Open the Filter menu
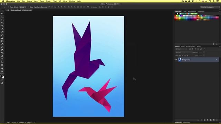221x124 pixels. [55, 1]
